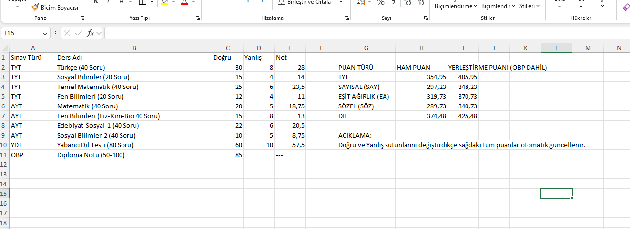Apply percent style to cell

pos(381,2)
